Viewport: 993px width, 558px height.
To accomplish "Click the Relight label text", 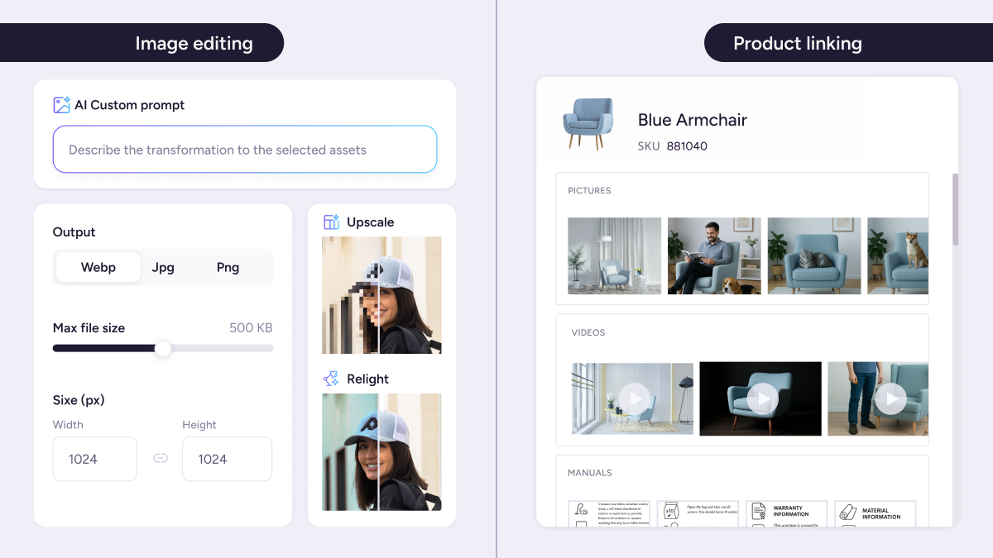I will pos(367,379).
